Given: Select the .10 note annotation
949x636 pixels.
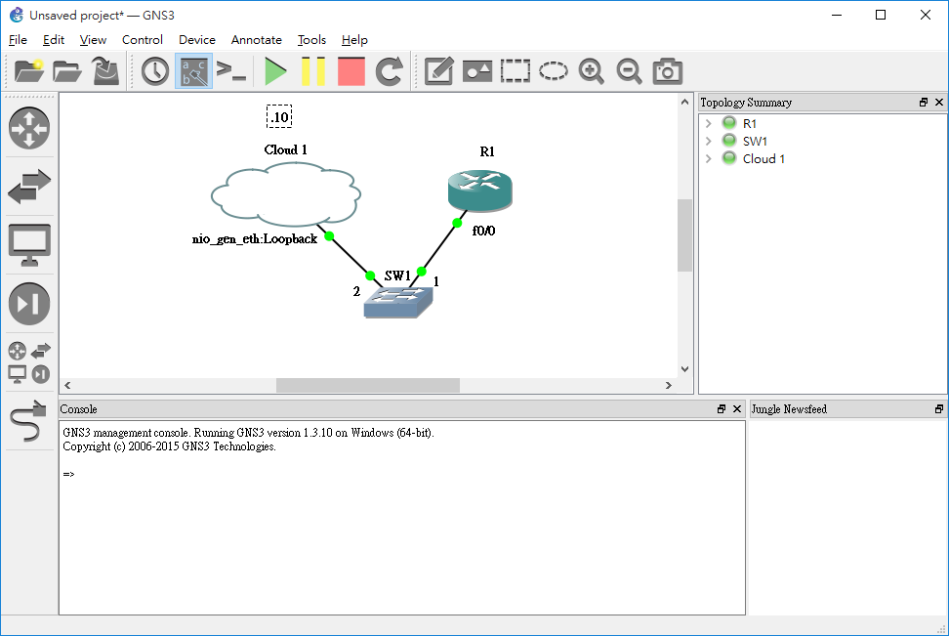Looking at the screenshot, I should [279, 116].
